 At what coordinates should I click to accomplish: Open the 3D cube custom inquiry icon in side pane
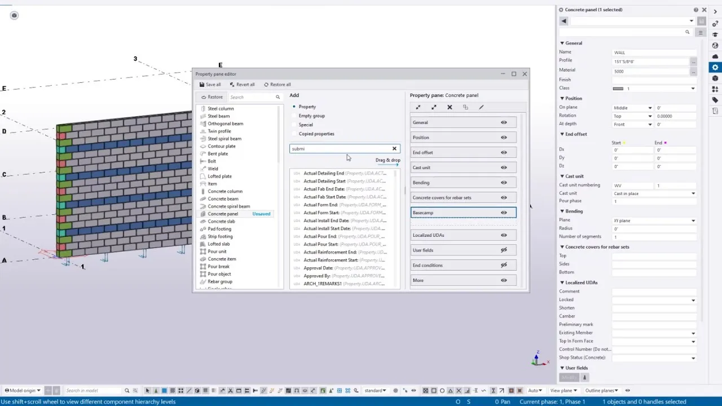715,78
